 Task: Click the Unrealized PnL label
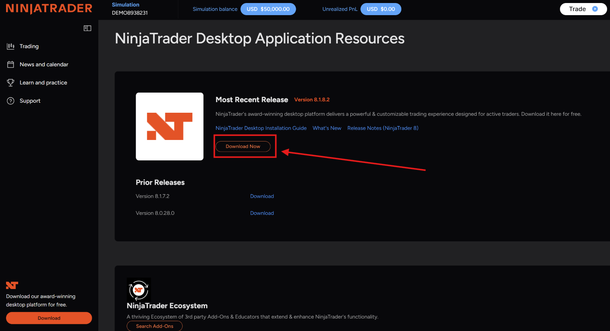[340, 9]
